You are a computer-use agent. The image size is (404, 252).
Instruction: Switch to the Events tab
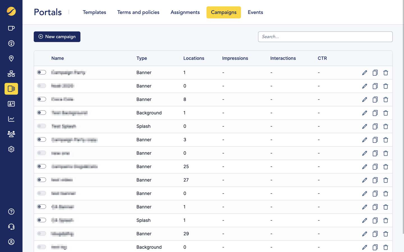255,12
